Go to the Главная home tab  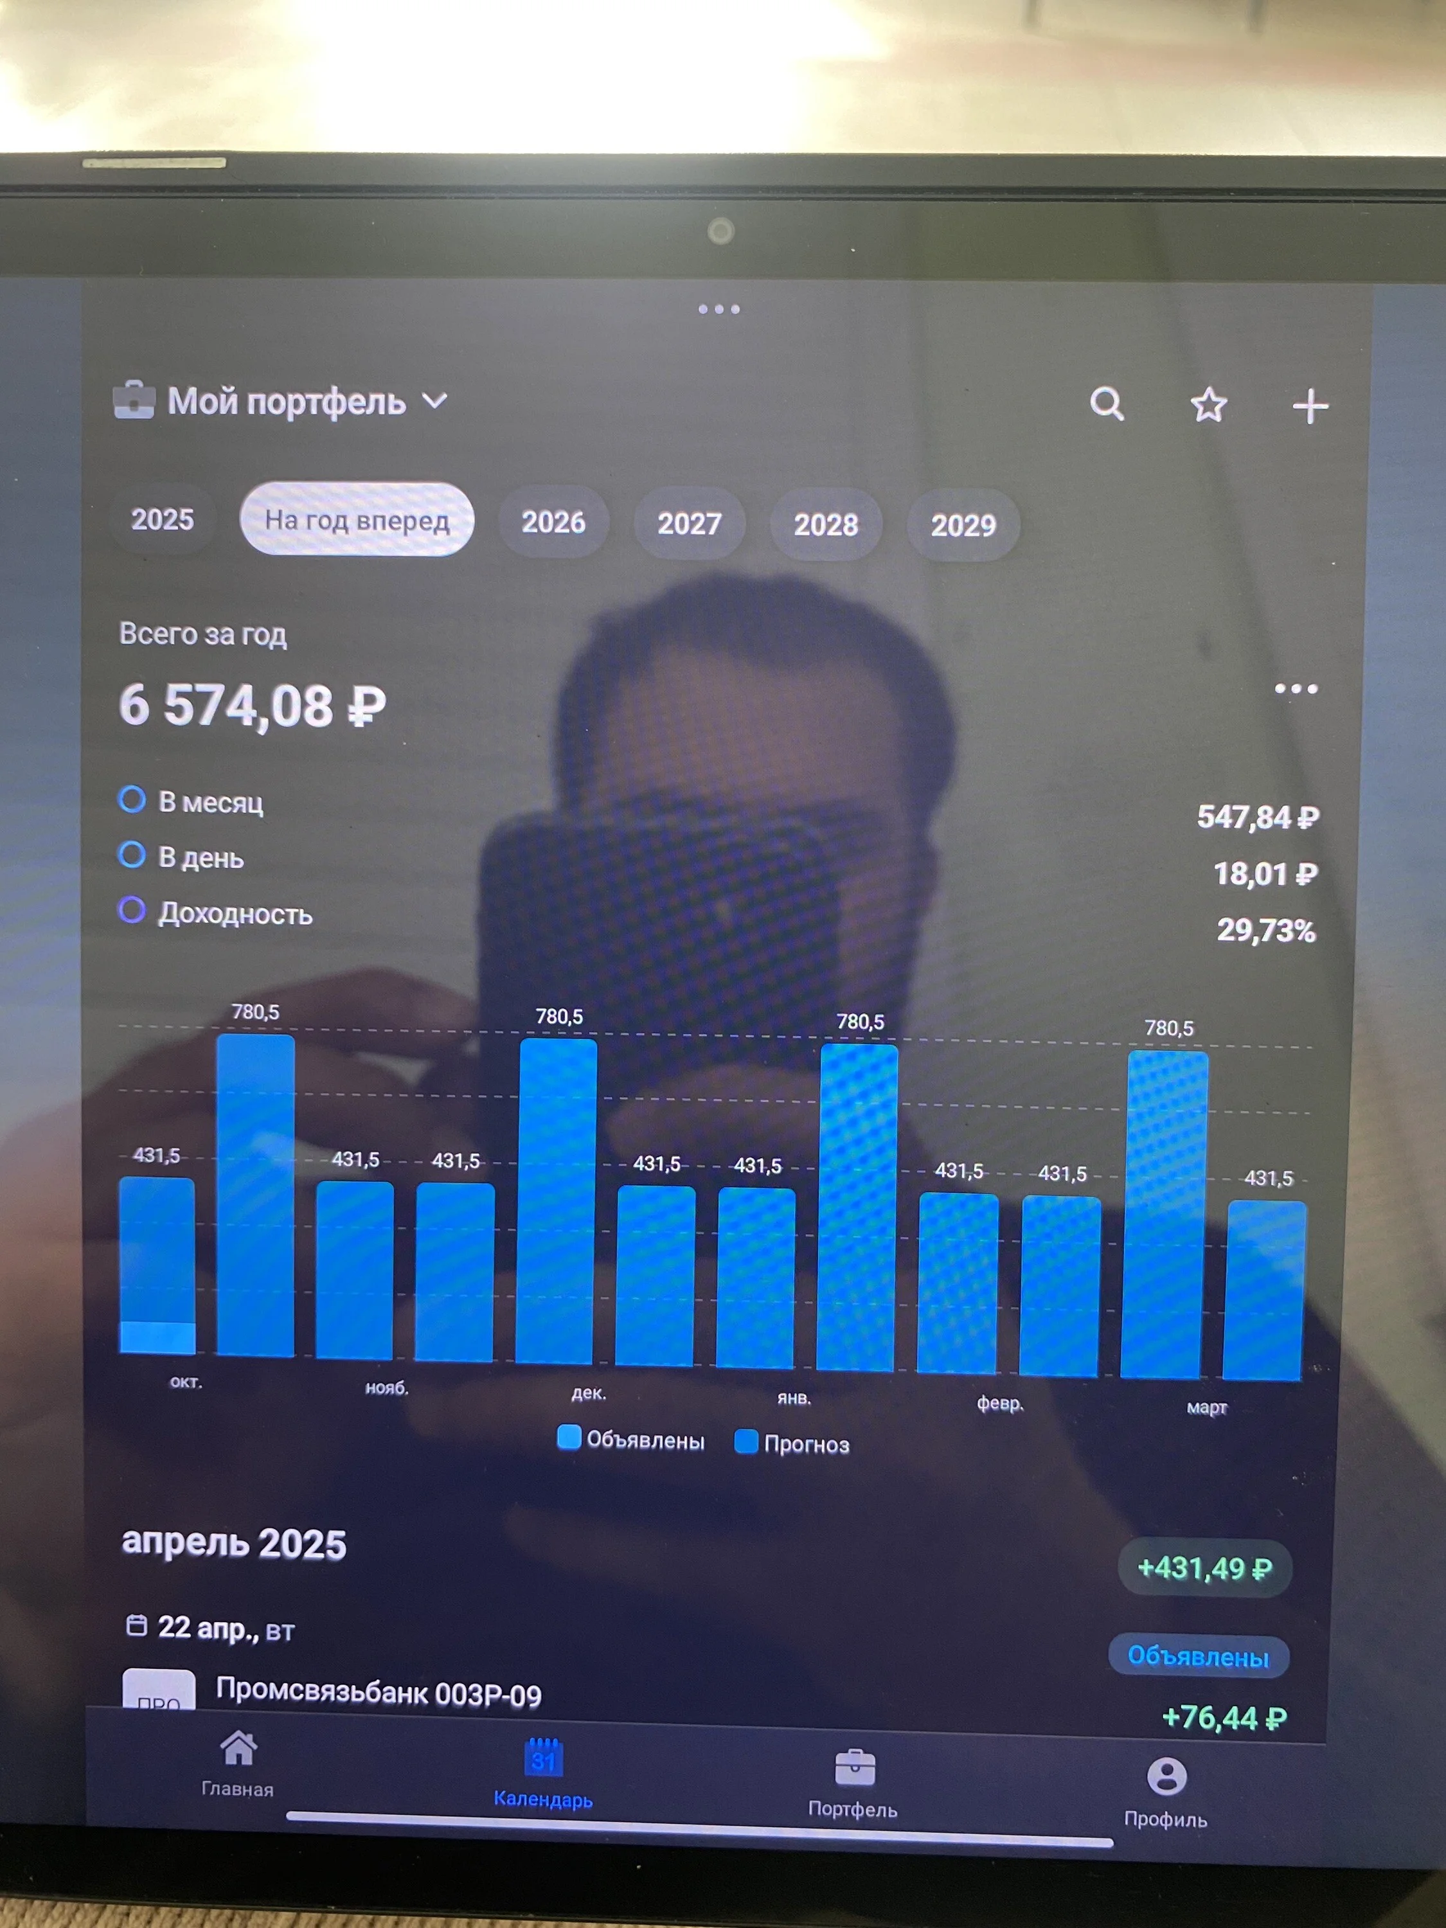pos(238,1764)
